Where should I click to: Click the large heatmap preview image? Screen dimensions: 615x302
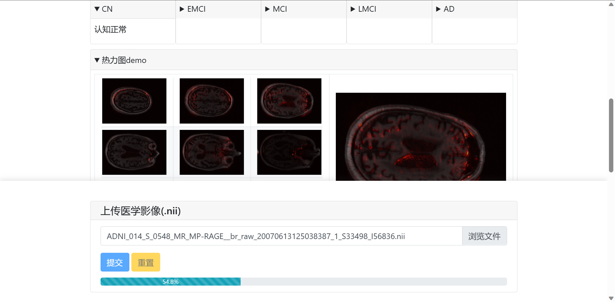421,137
